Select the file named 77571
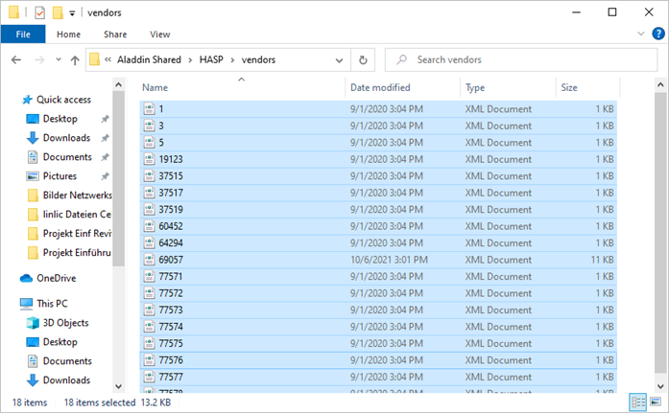This screenshot has height=413, width=669. 378,277
